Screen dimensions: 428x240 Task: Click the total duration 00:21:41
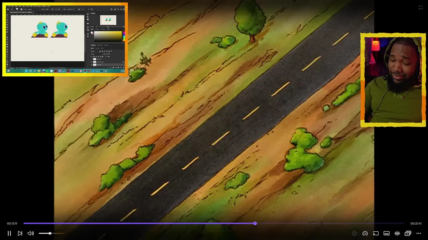(x=416, y=223)
